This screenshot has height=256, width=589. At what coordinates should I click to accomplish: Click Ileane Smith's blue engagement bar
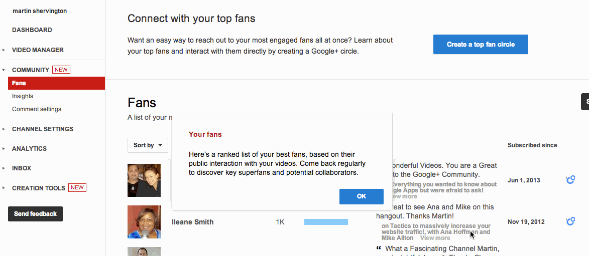[326, 222]
